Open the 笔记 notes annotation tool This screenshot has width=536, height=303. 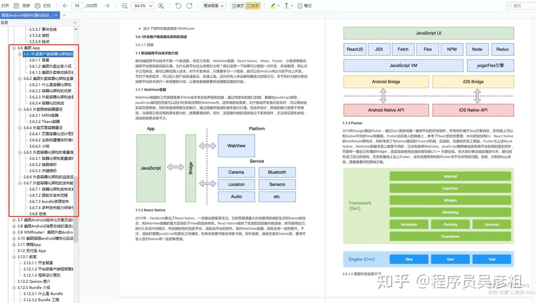point(304,6)
